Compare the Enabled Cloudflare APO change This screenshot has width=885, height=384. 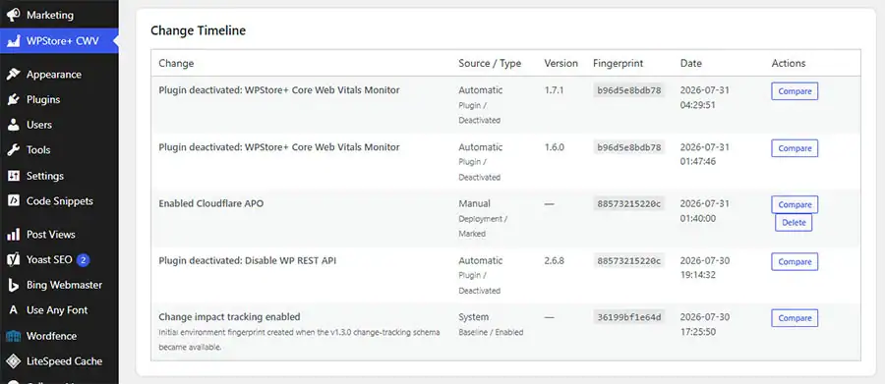795,204
